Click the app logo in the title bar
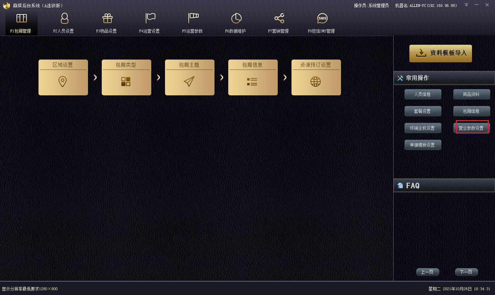495x295 pixels. point(7,6)
